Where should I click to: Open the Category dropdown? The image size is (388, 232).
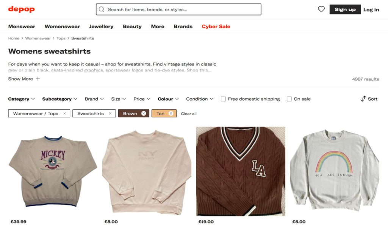(22, 99)
